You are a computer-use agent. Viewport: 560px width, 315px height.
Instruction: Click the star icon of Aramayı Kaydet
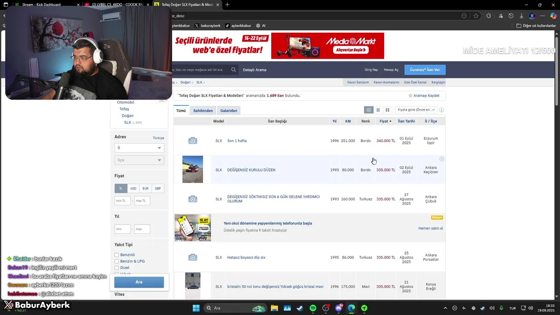(x=410, y=95)
